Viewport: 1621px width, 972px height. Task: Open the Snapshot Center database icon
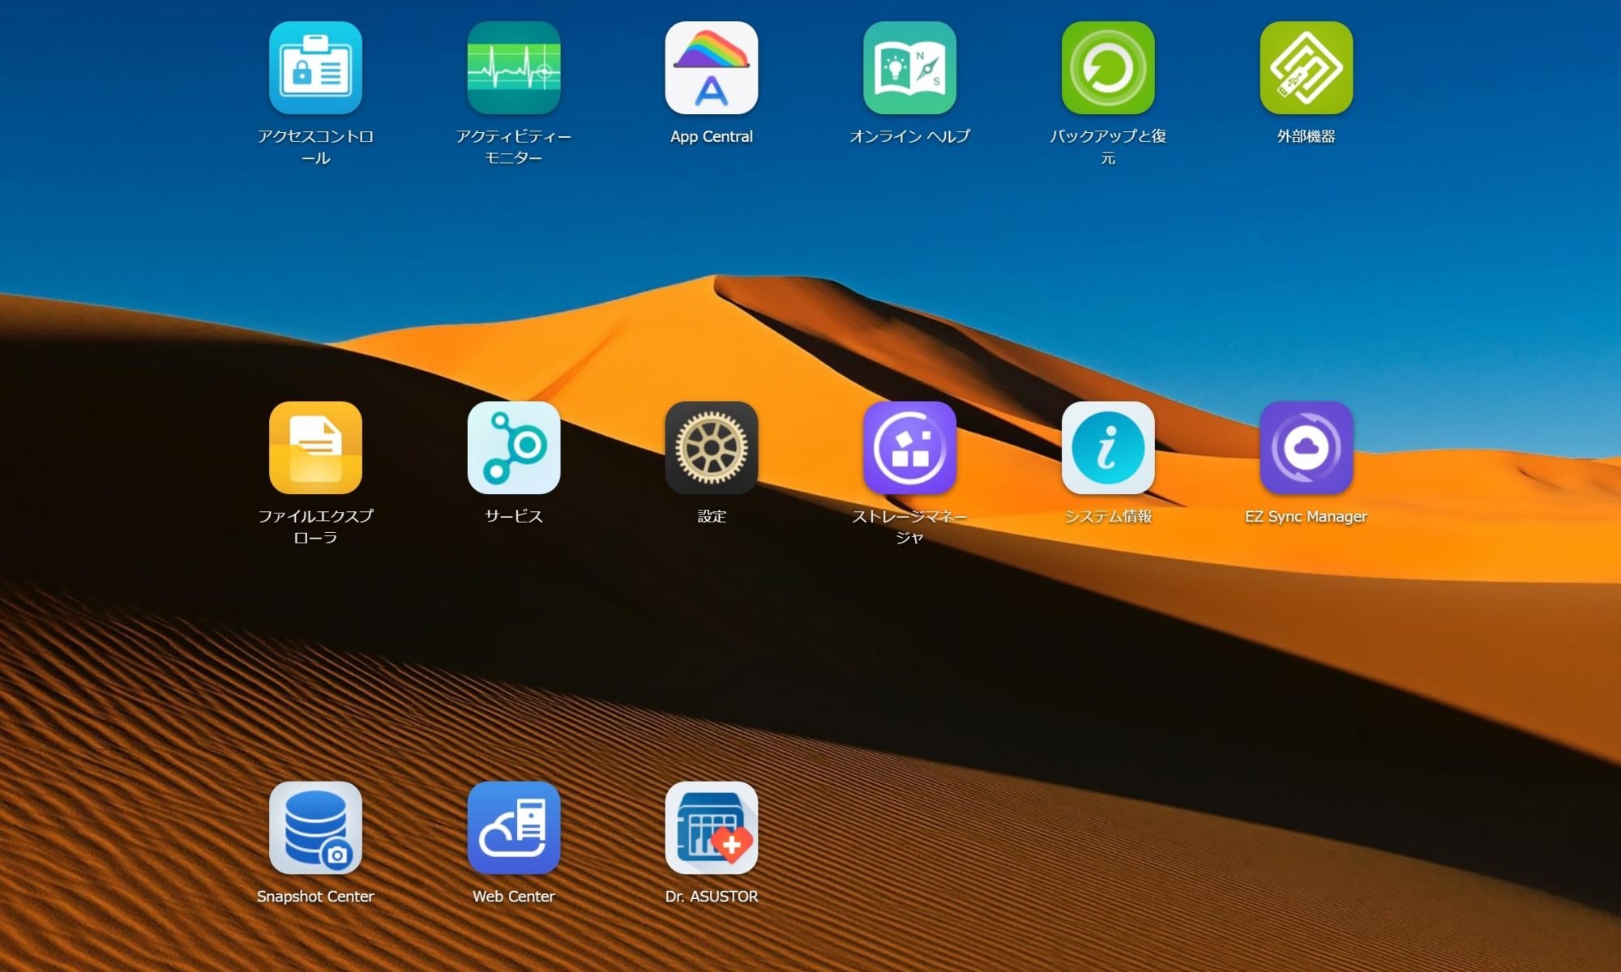[315, 828]
